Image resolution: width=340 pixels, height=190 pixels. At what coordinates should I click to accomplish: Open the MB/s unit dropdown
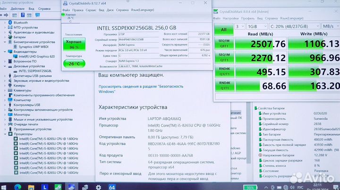(330, 26)
